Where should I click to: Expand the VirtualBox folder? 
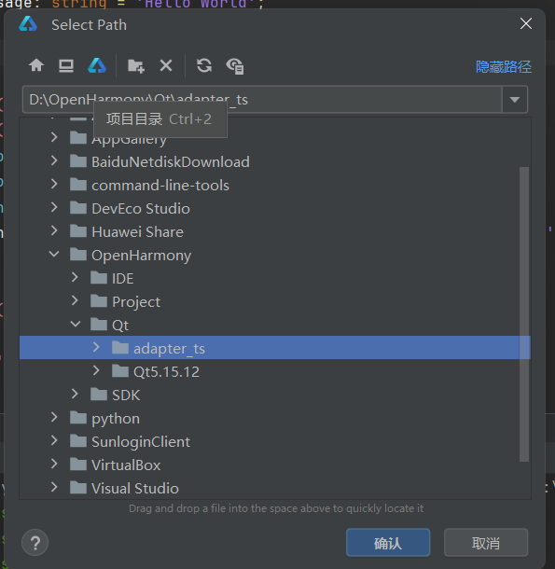(54, 464)
